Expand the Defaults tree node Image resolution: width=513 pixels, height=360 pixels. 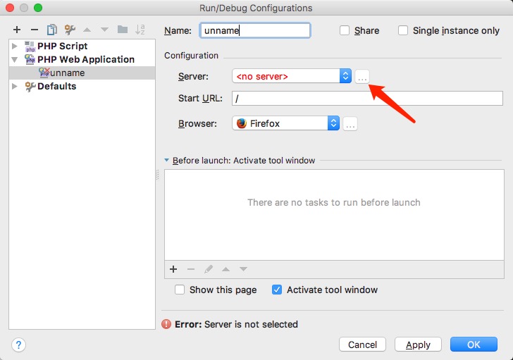14,87
